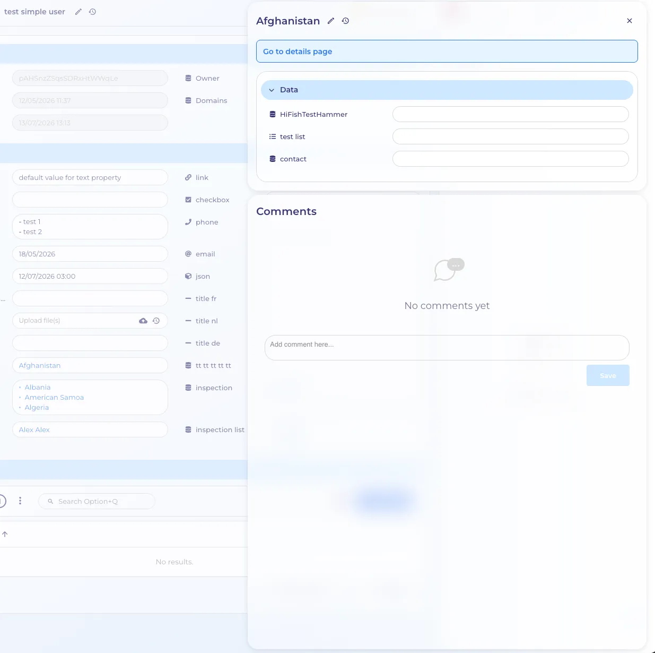This screenshot has height=653, width=655.
Task: Click the phone property icon
Action: 188,222
